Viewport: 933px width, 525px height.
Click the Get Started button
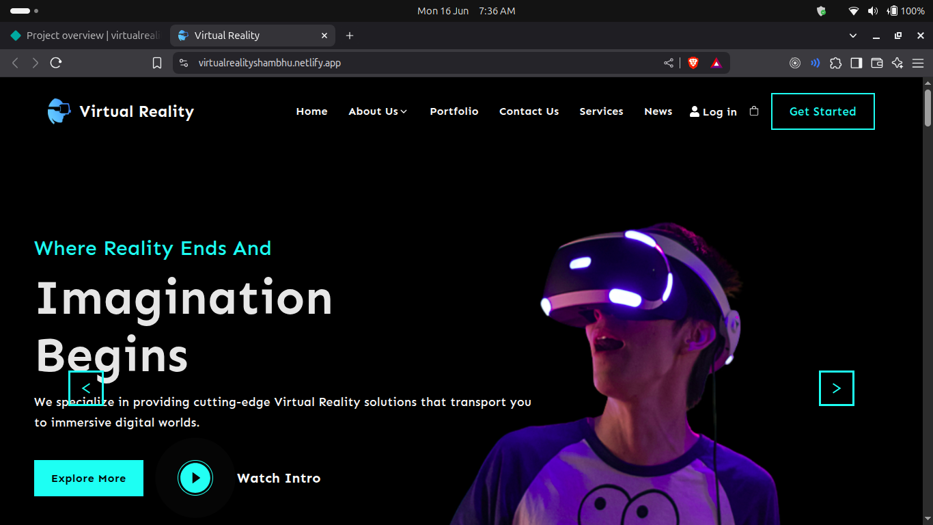822,111
